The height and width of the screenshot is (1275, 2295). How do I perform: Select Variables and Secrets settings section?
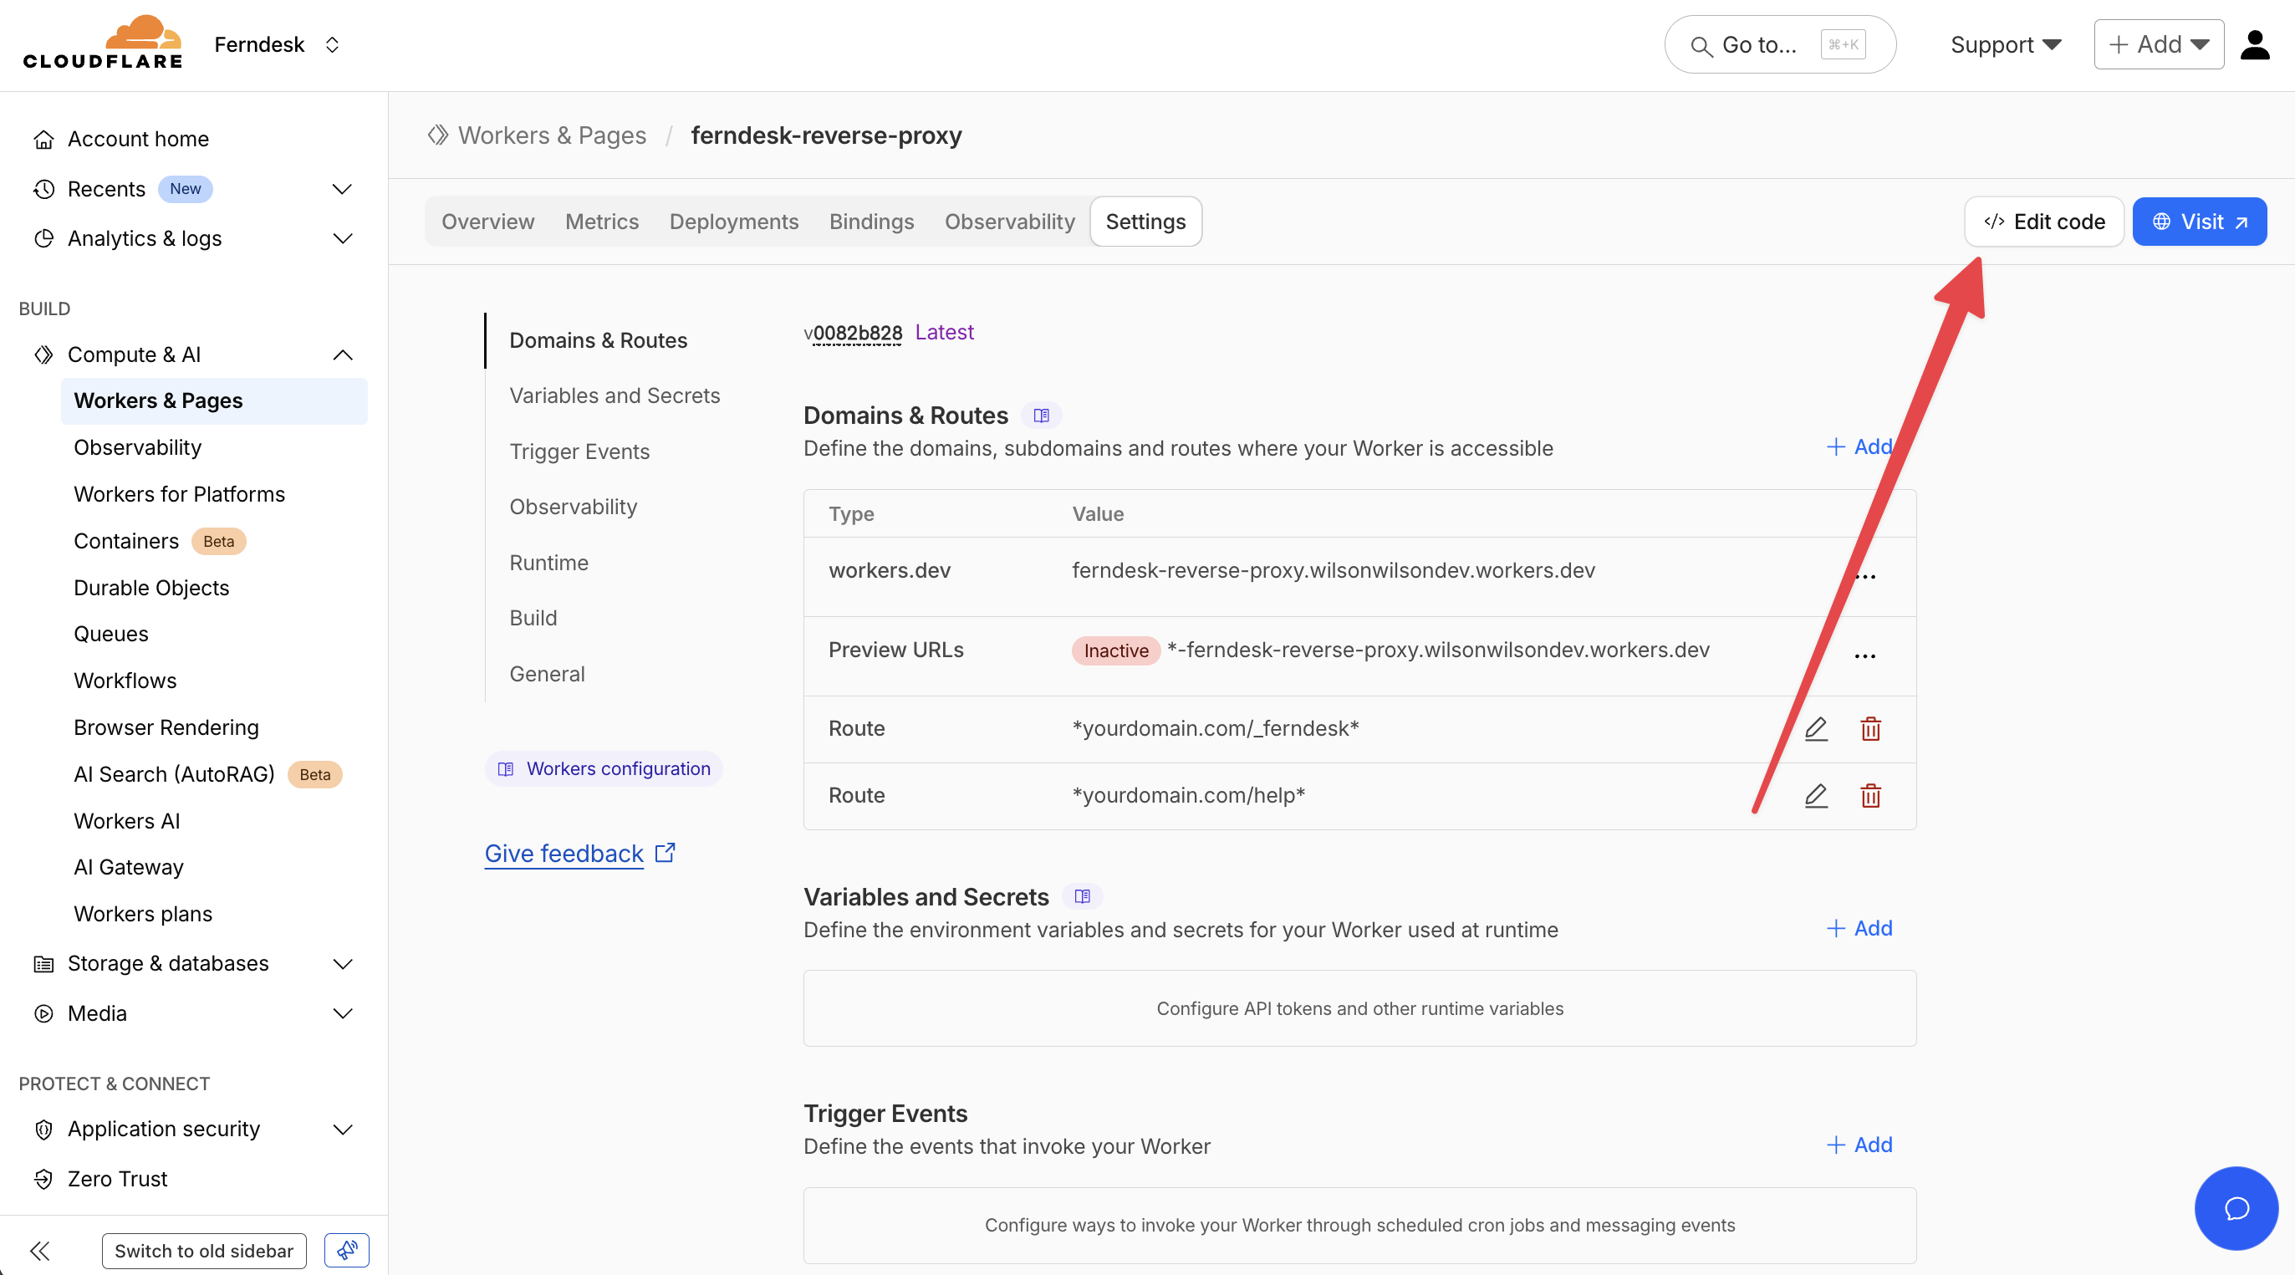click(x=614, y=395)
